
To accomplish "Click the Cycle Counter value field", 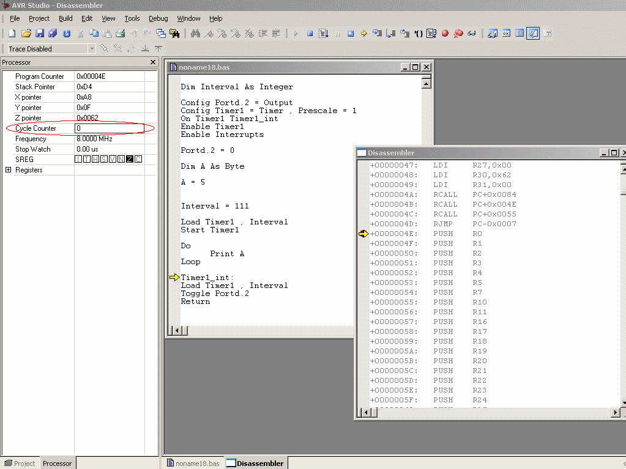I will 109,128.
